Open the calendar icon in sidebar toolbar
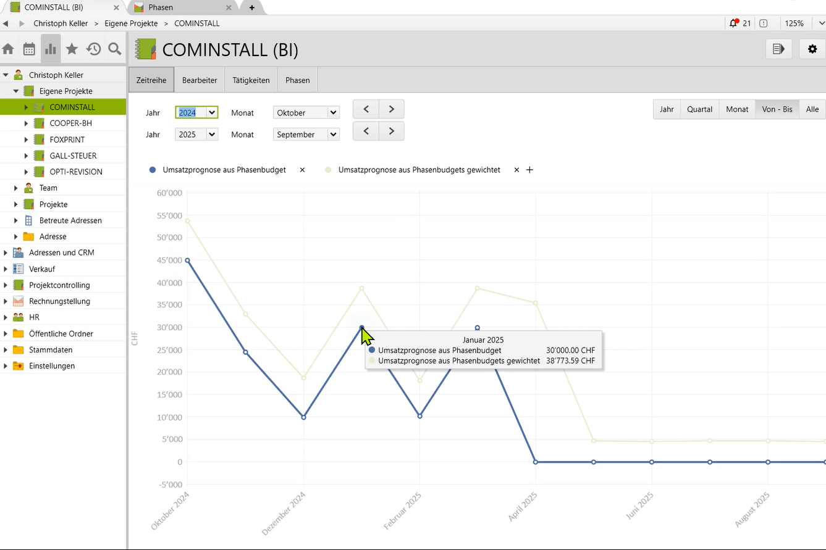The height and width of the screenshot is (550, 826). tap(29, 49)
